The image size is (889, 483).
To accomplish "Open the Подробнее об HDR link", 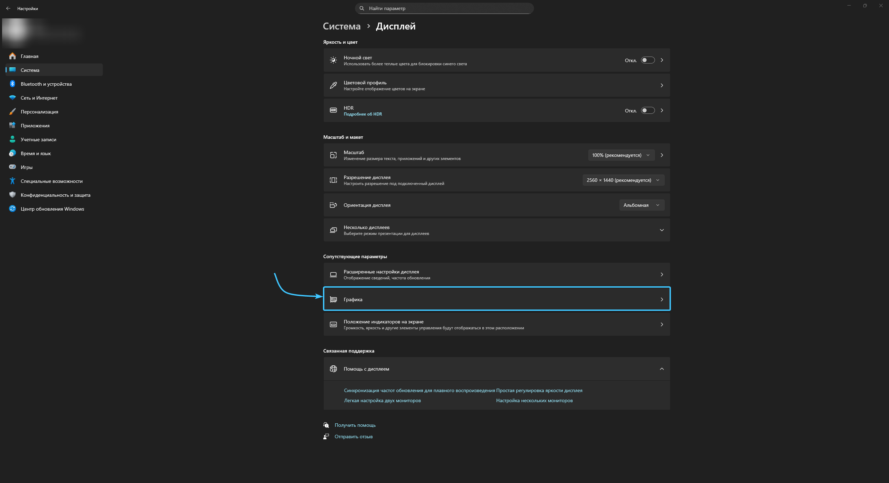I will pos(363,114).
